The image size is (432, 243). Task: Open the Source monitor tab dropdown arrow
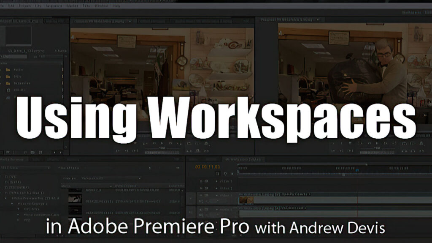[x=130, y=21]
